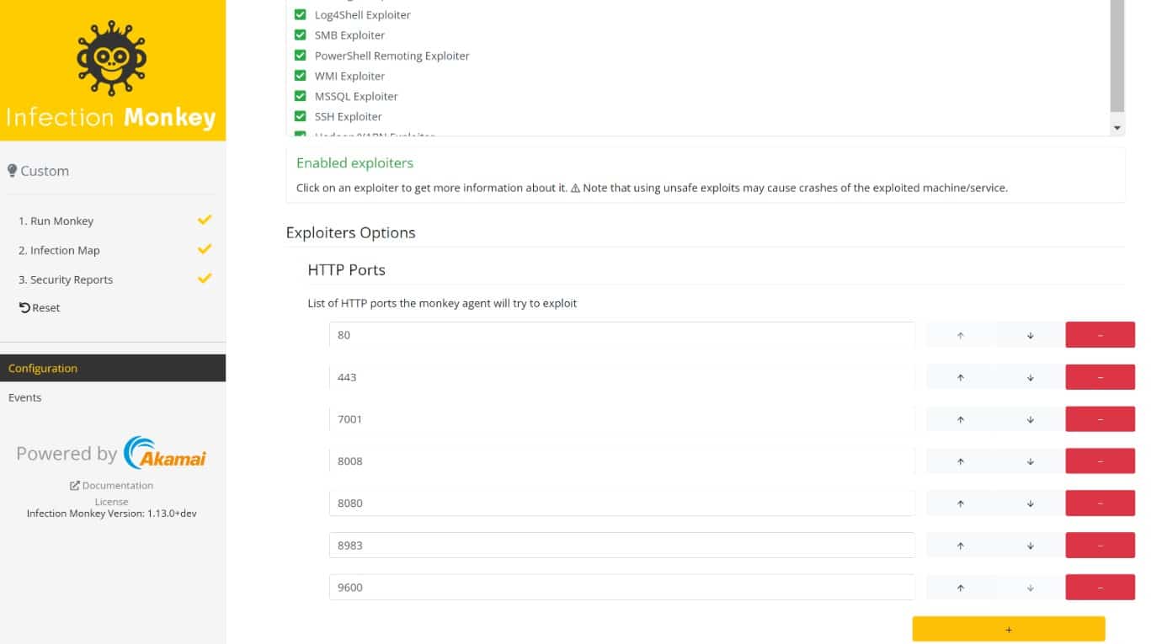Remove port 7001 with red minus button
Screen dimensions: 1151x644
(x=1100, y=419)
